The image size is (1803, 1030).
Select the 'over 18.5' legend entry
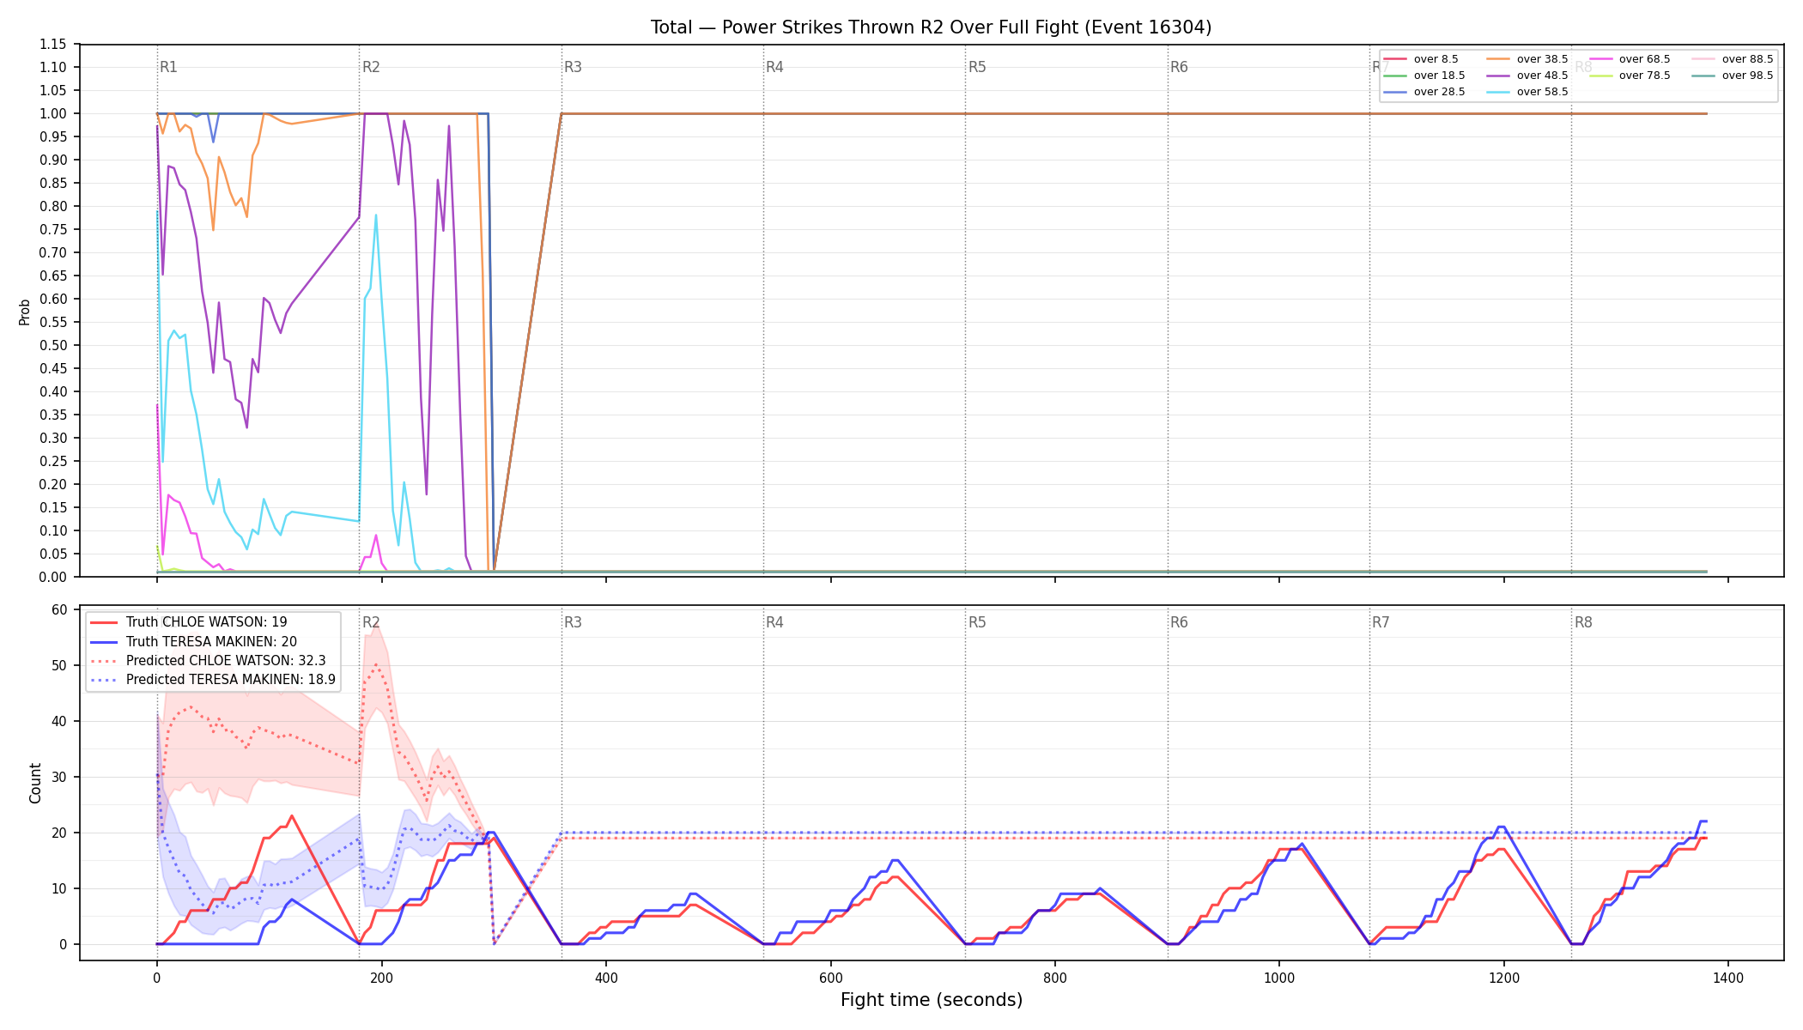click(1424, 76)
